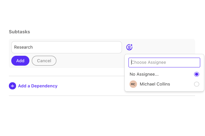The width and height of the screenshot is (205, 136).
Task: Focus the Research subtask name field
Action: click(x=67, y=47)
